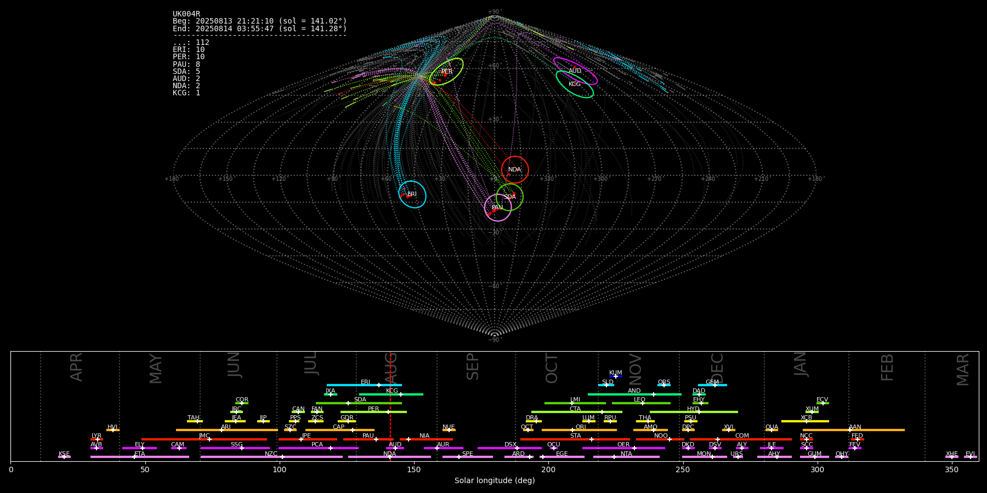Viewport: 987px width, 493px height.
Task: Click the SDA activity bar in timeline
Action: pyautogui.click(x=359, y=403)
